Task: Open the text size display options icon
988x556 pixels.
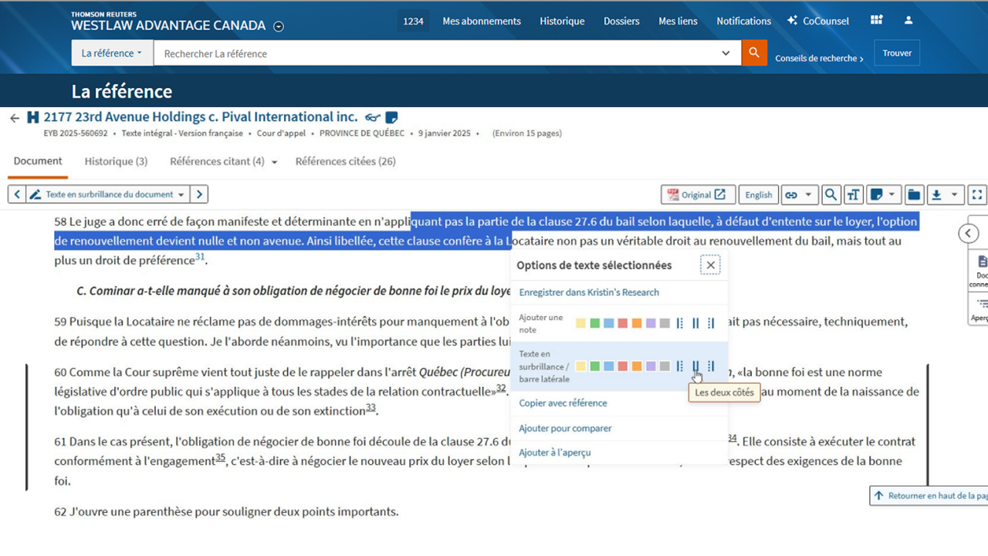Action: click(x=853, y=195)
